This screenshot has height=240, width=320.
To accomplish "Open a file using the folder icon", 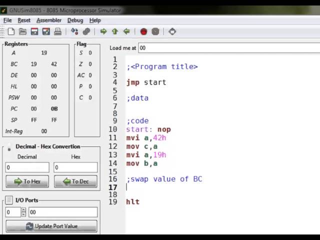I will pyautogui.click(x=22, y=31).
